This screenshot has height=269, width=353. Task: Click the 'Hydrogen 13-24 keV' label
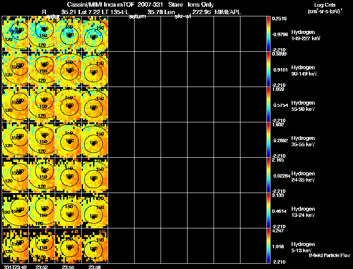pos(303,212)
